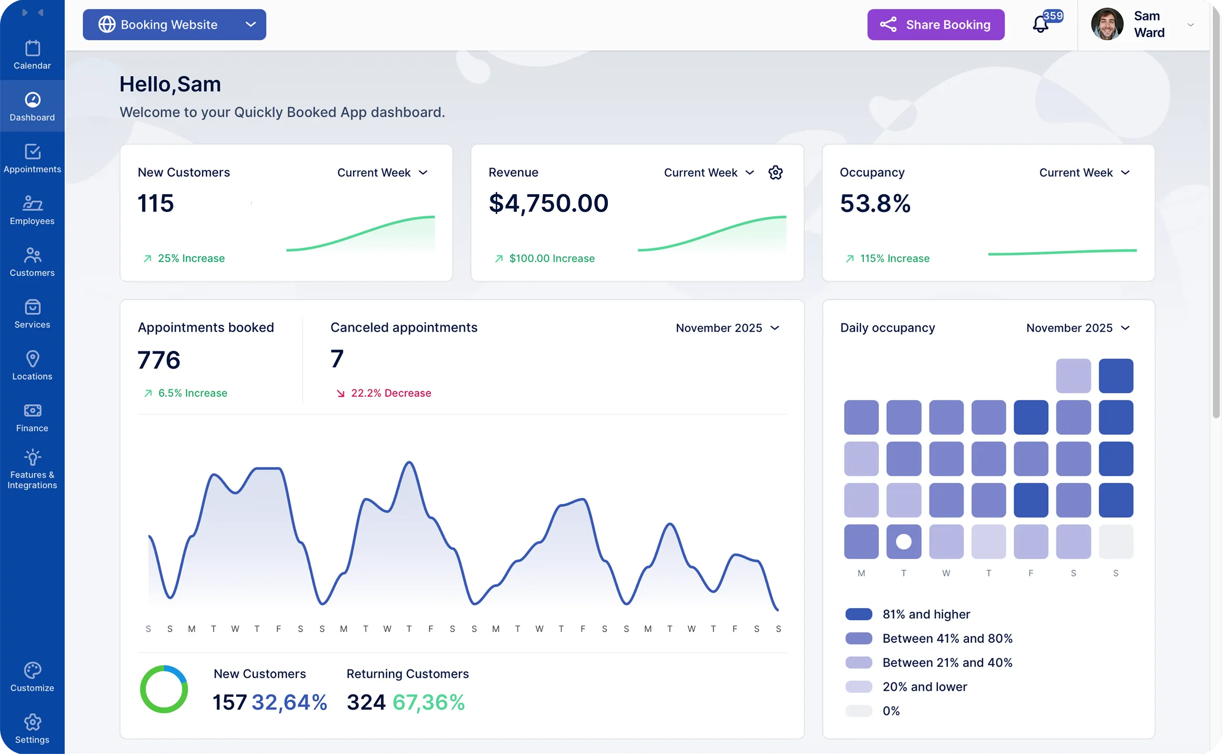This screenshot has height=754, width=1222.
Task: Open Features & Integrations
Action: pyautogui.click(x=32, y=468)
